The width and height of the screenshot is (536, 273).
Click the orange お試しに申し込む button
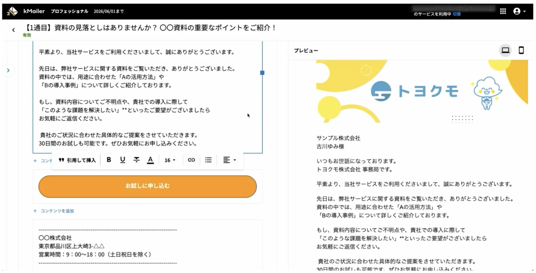point(147,186)
